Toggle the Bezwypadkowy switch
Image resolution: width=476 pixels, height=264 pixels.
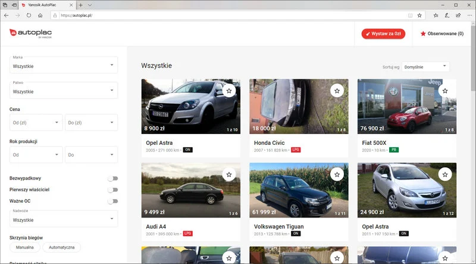(112, 179)
